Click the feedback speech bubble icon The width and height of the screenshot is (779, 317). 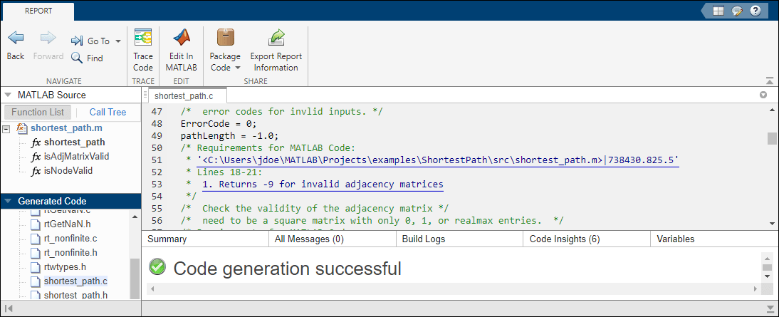pos(737,11)
